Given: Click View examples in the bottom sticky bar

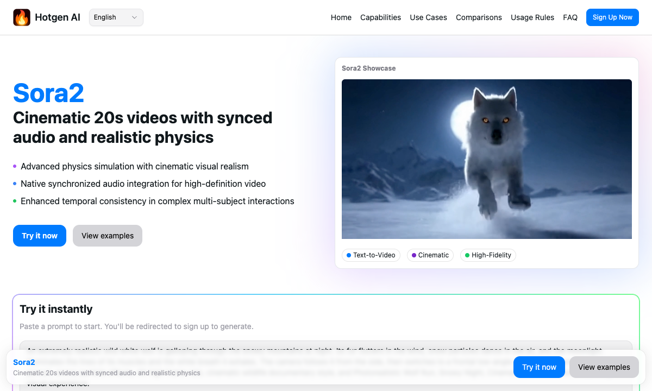Looking at the screenshot, I should pos(604,367).
